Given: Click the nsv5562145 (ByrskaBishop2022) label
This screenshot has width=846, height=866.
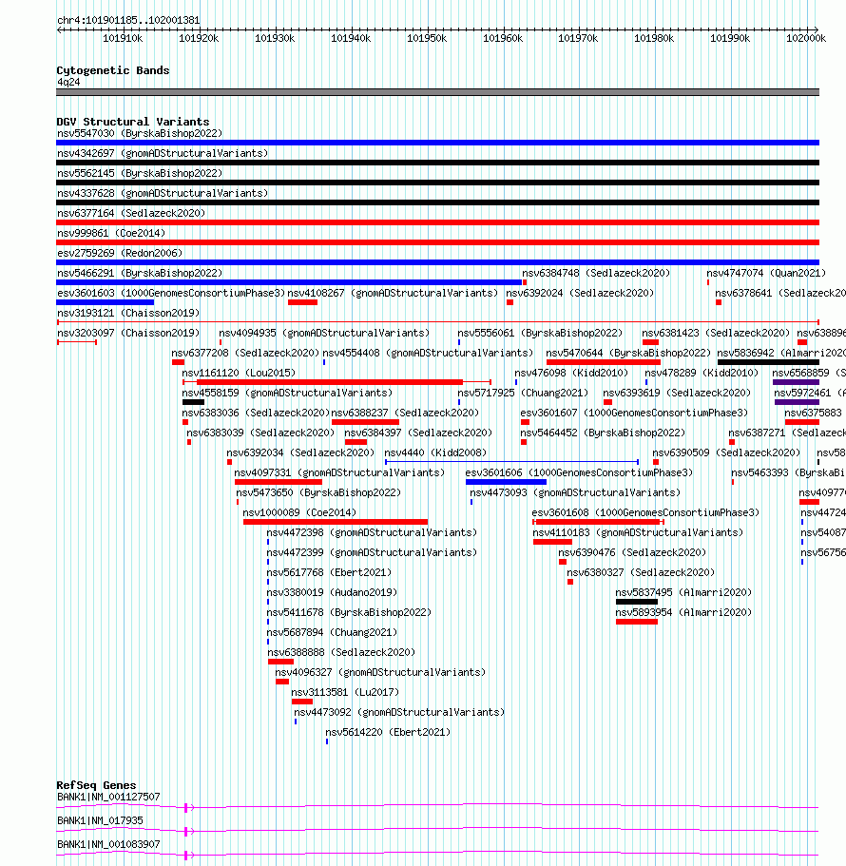Looking at the screenshot, I should (140, 173).
